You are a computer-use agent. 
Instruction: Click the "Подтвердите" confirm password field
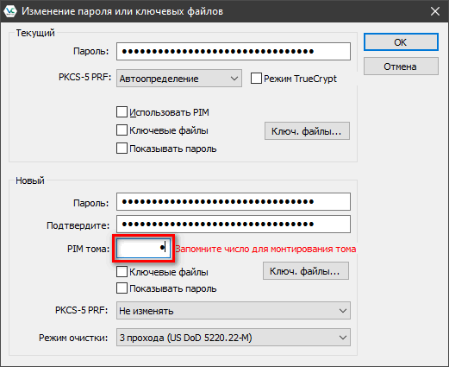pos(234,224)
